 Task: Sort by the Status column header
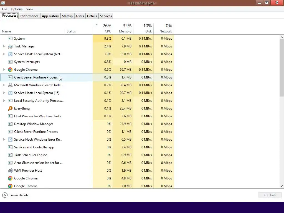(x=79, y=29)
